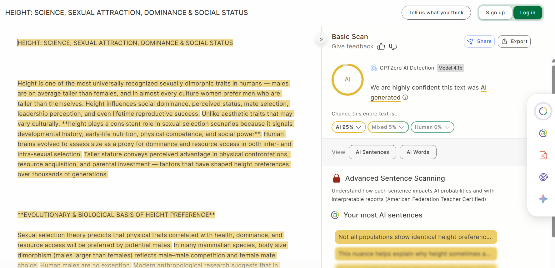Click the thumbs down feedback icon
Image resolution: width=555 pixels, height=268 pixels.
click(x=393, y=46)
